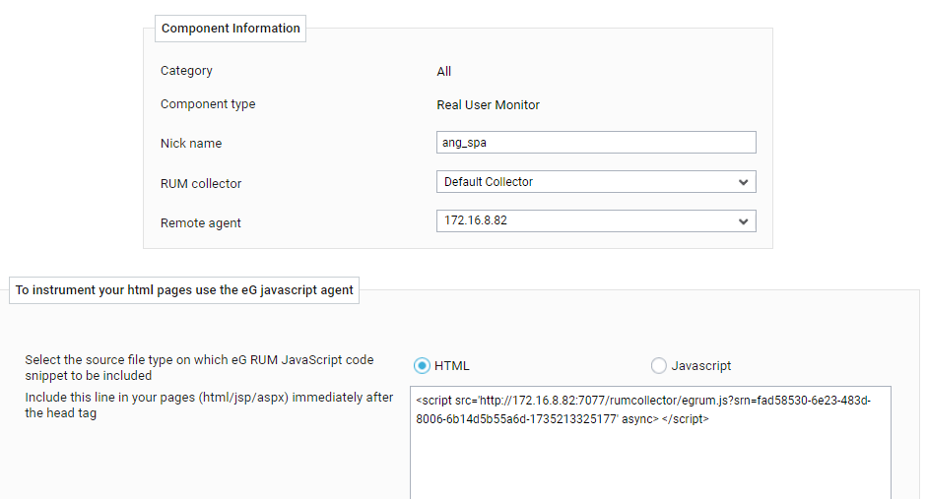Open the 172.16.8.82 remote agent dropdown

(596, 220)
